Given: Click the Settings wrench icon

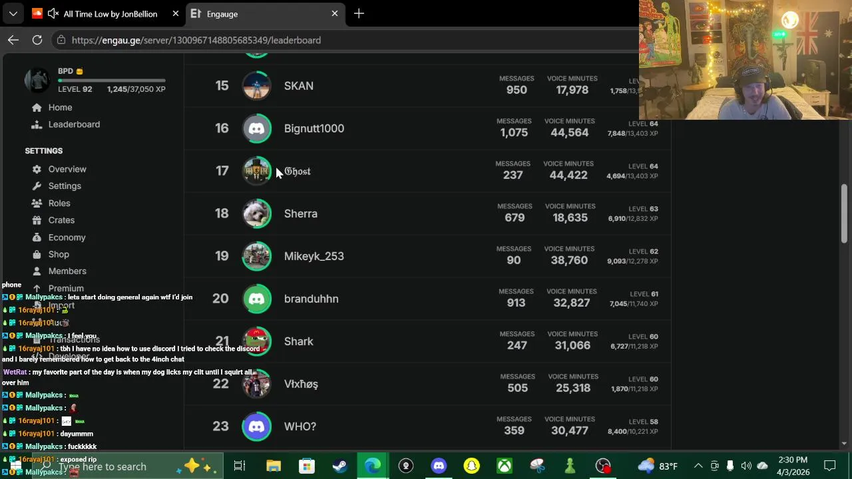Looking at the screenshot, I should tap(37, 186).
